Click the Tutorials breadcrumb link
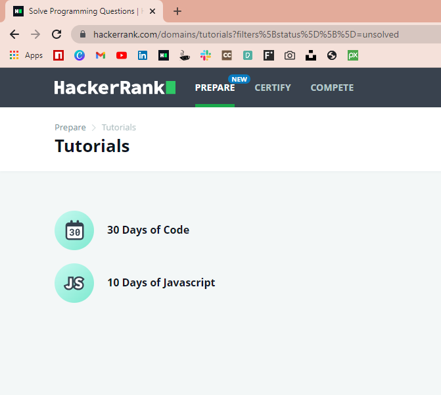The height and width of the screenshot is (395, 441). pos(119,127)
